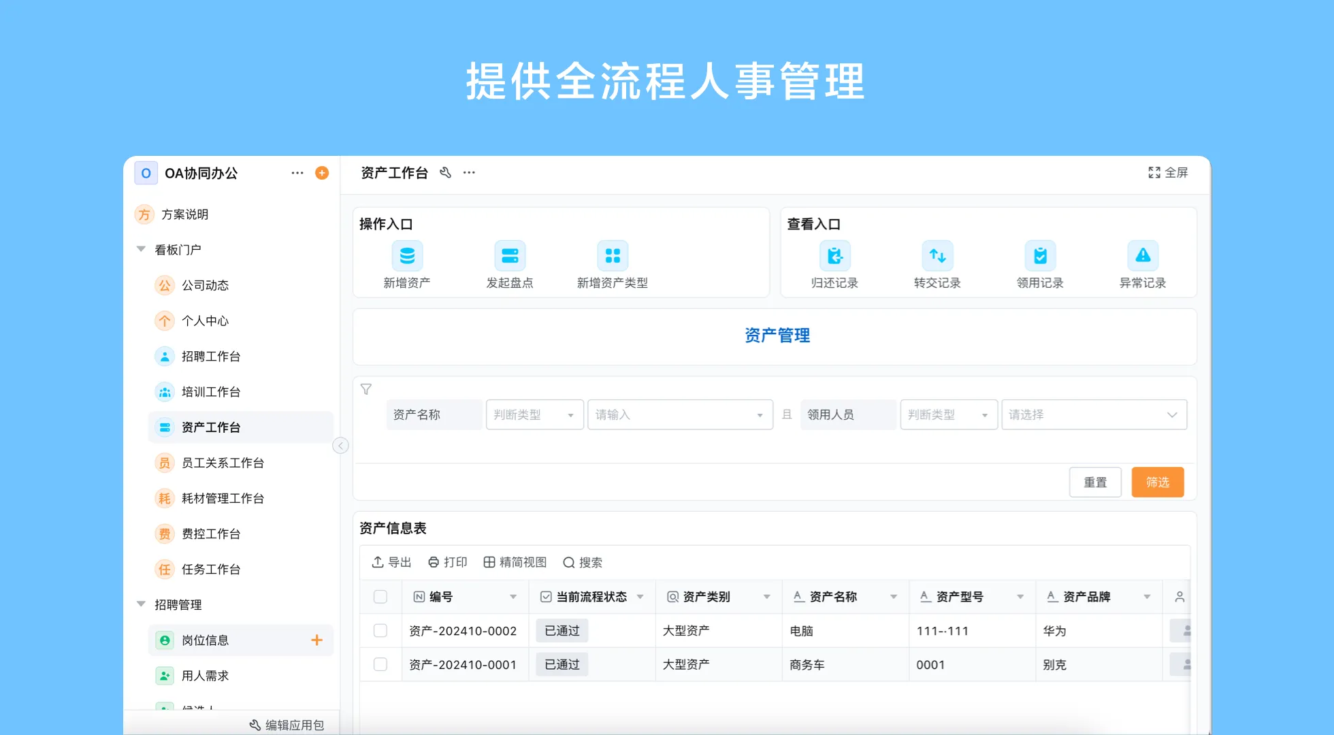Toggle the select-all checkbox in table header
Screen dimensions: 1334x735
[380, 596]
